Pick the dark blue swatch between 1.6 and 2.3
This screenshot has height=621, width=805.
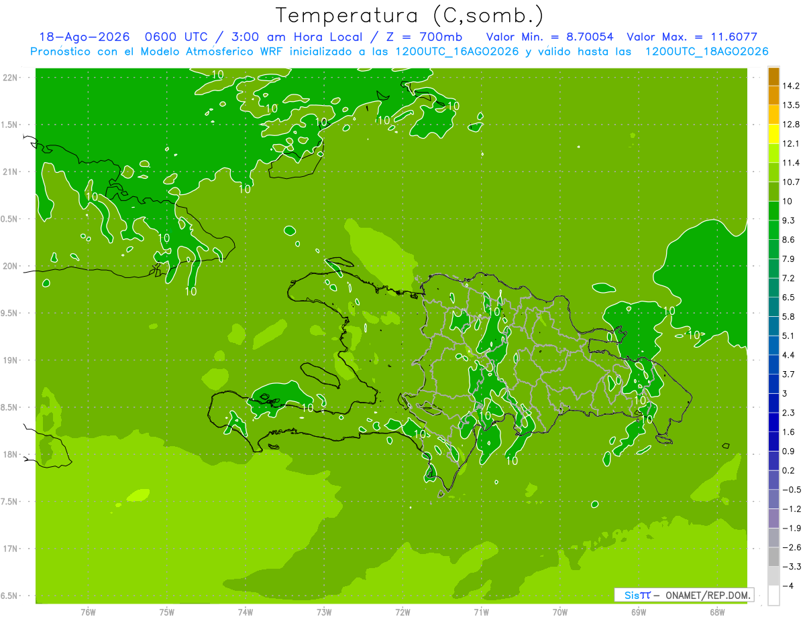click(x=773, y=422)
